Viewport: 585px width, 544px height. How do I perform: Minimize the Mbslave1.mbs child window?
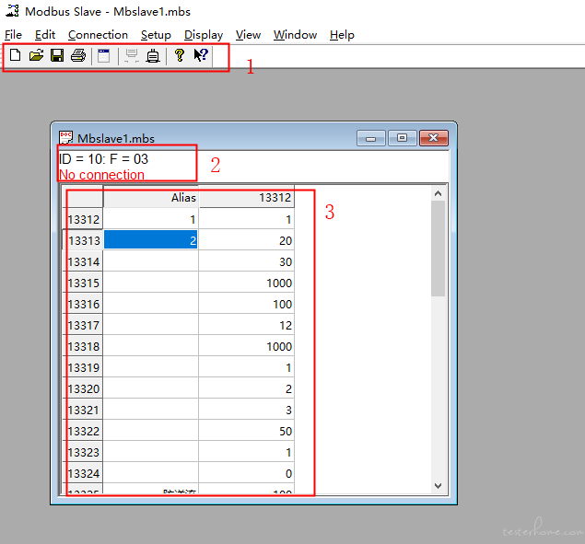click(x=371, y=138)
